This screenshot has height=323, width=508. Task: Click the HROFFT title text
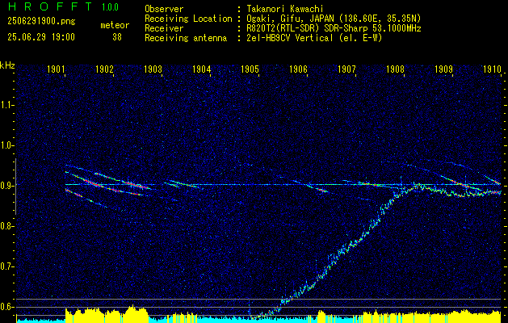[50, 6]
